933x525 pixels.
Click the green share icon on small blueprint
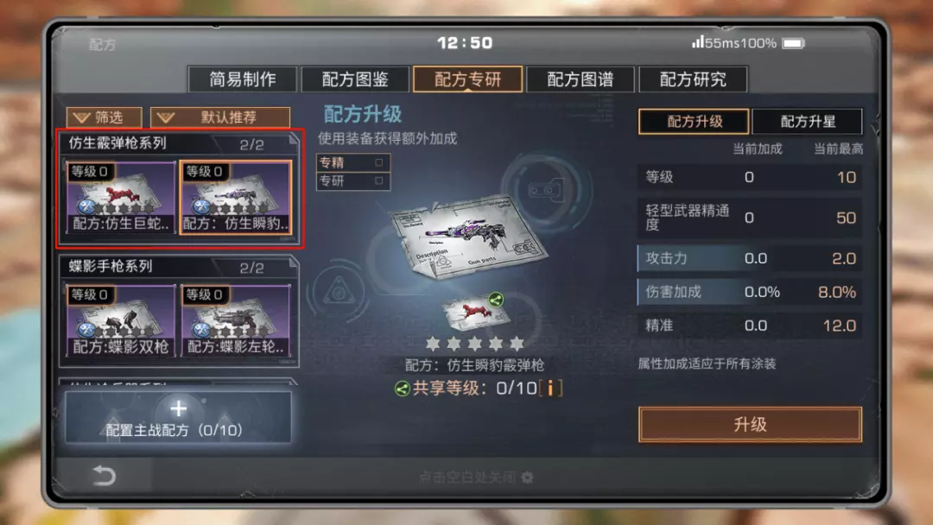496,300
